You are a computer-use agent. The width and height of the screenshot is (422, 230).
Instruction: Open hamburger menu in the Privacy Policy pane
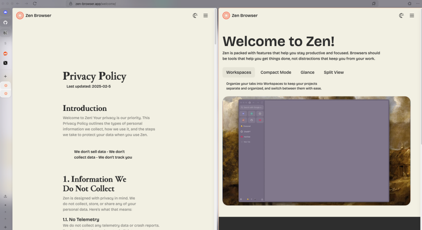[206, 16]
